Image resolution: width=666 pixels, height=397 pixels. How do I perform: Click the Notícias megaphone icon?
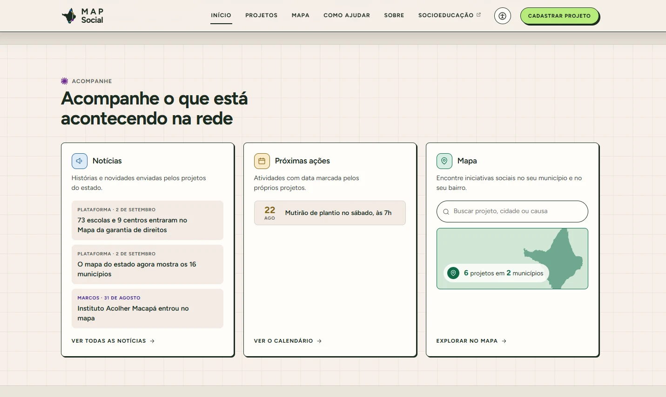pyautogui.click(x=79, y=161)
